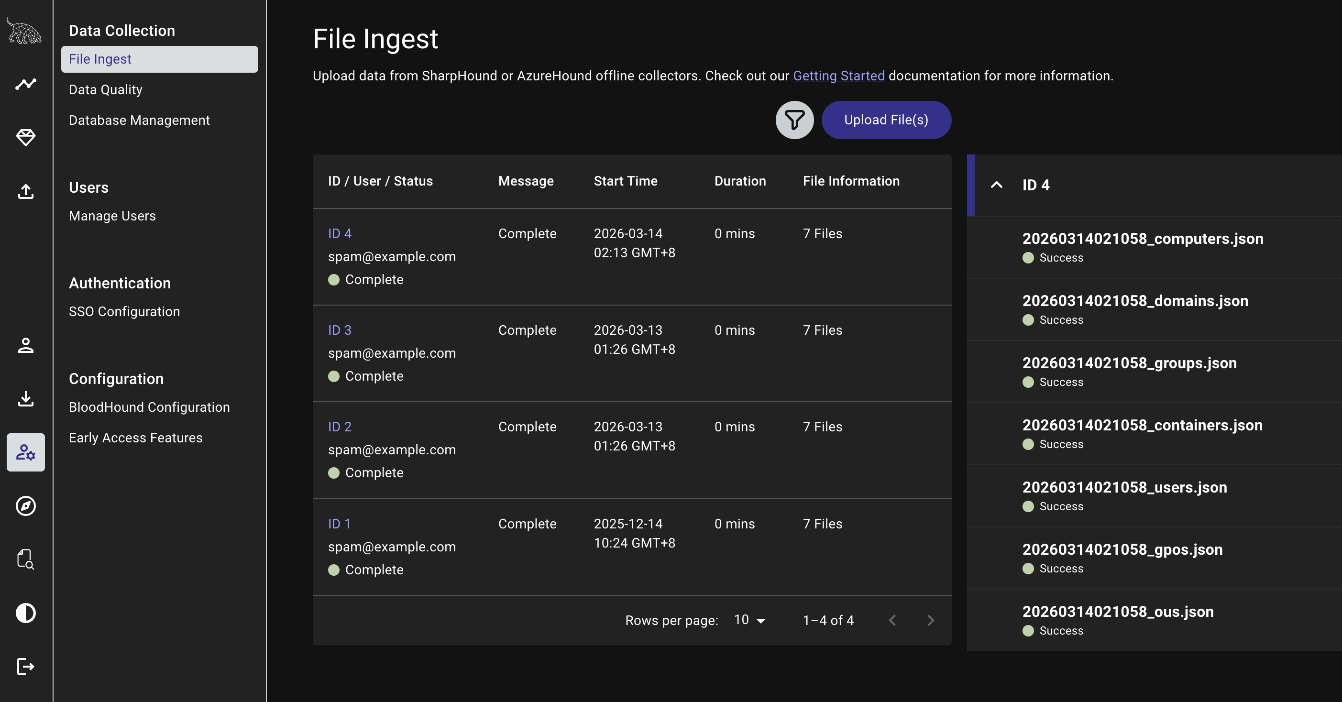Open the Rows per page dropdown
The image size is (1342, 702).
(x=749, y=620)
